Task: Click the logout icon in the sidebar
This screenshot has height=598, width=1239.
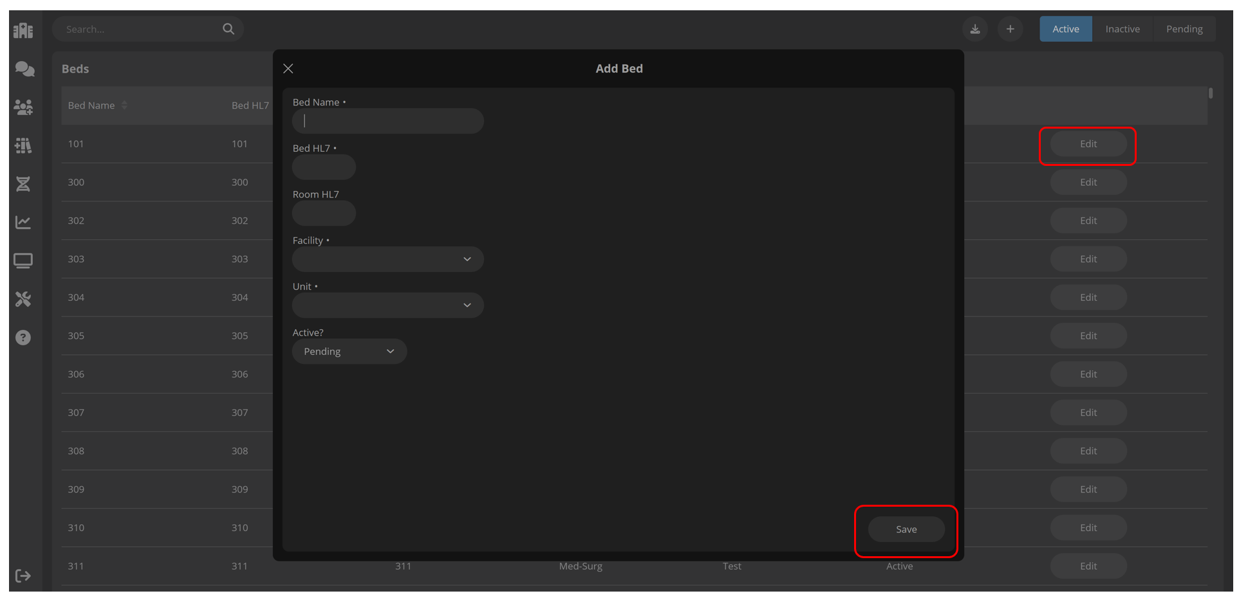Action: (23, 575)
